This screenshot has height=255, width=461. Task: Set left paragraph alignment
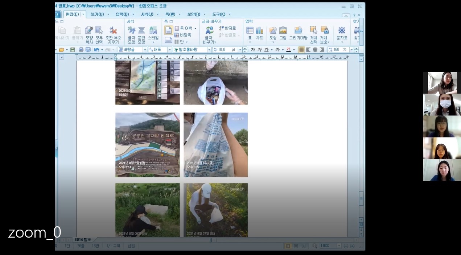[308, 50]
